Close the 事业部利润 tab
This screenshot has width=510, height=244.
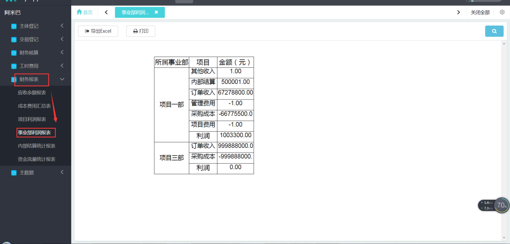click(x=156, y=12)
